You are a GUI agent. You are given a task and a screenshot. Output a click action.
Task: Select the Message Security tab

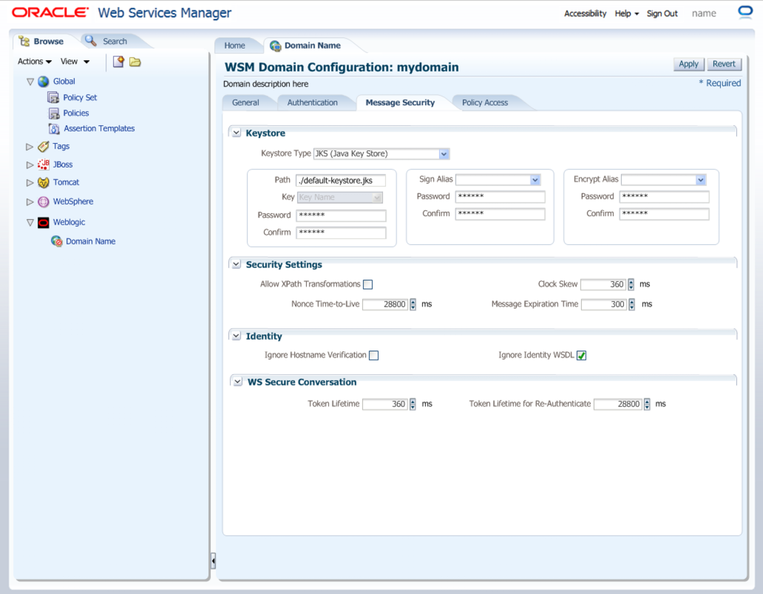(400, 103)
